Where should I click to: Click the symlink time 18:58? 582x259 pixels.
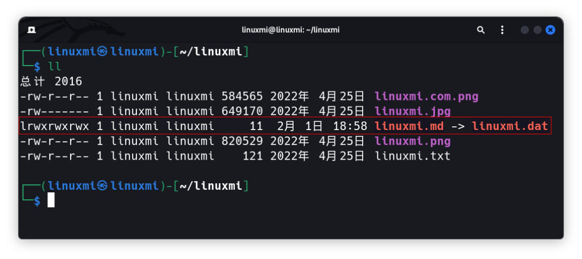coord(350,126)
